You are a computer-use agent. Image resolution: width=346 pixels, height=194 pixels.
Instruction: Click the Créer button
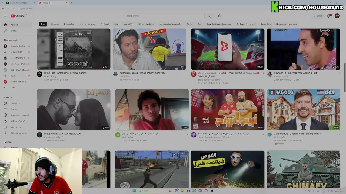click(x=318, y=16)
